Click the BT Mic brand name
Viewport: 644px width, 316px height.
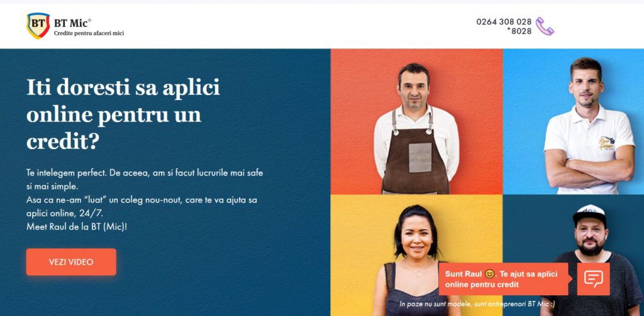pyautogui.click(x=72, y=23)
